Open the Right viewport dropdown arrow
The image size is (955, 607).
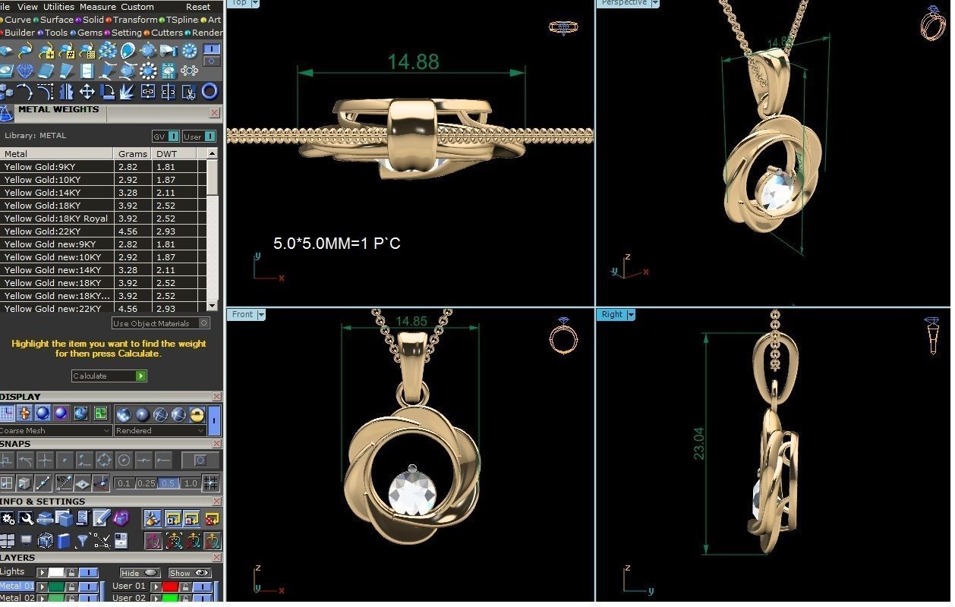[630, 314]
